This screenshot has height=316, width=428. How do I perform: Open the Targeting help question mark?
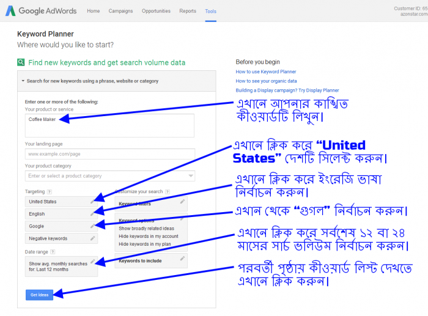pos(50,192)
